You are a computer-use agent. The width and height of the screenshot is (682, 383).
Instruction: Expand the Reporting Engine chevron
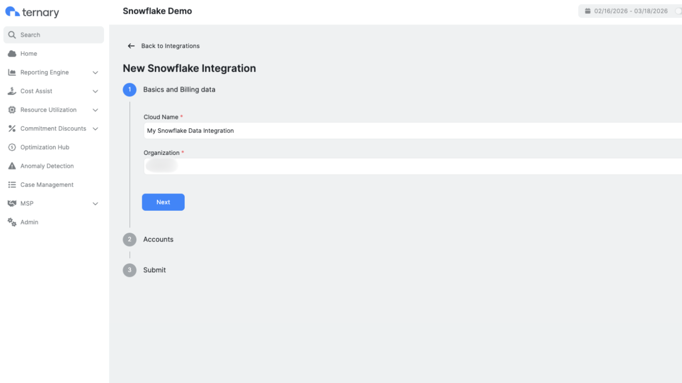(x=95, y=73)
